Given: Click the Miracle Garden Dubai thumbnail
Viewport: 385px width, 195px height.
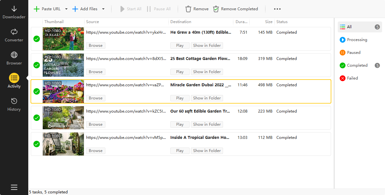Looking at the screenshot, I should (x=63, y=91).
